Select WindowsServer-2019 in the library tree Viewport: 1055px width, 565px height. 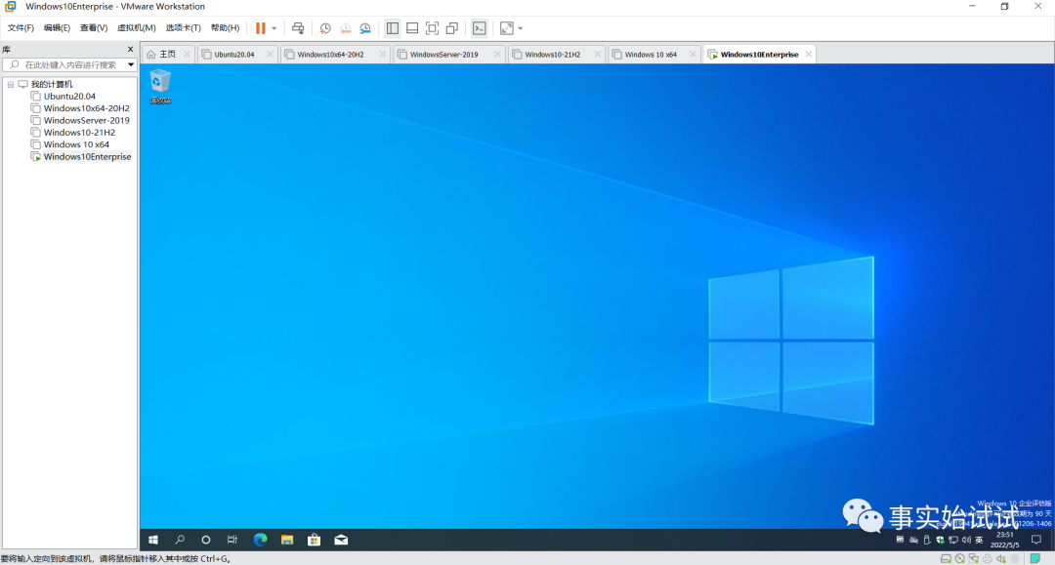coord(86,120)
